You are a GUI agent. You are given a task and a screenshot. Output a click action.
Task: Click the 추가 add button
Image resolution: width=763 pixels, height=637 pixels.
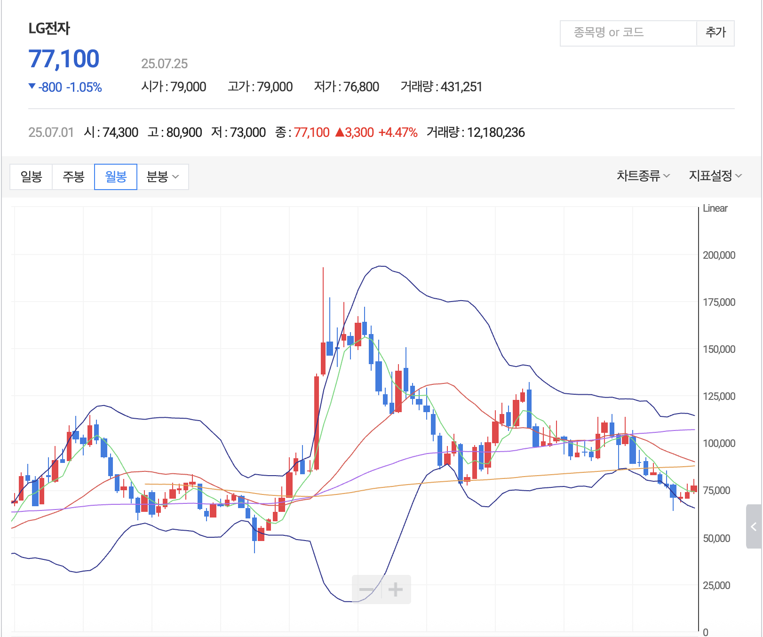pos(715,33)
